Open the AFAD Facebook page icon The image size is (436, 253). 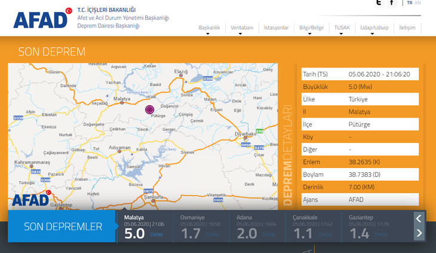tap(392, 3)
